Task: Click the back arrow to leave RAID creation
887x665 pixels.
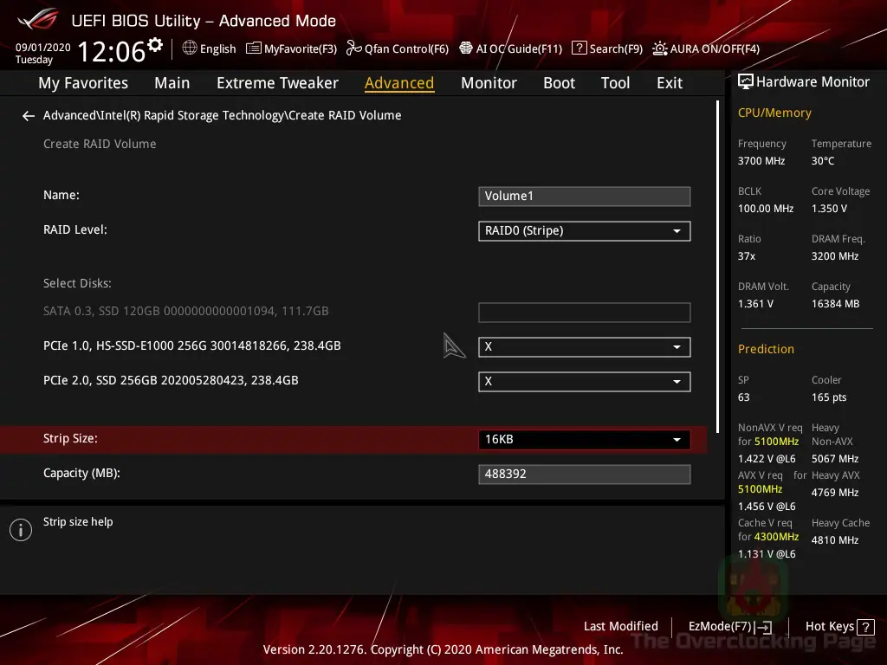Action: click(28, 115)
